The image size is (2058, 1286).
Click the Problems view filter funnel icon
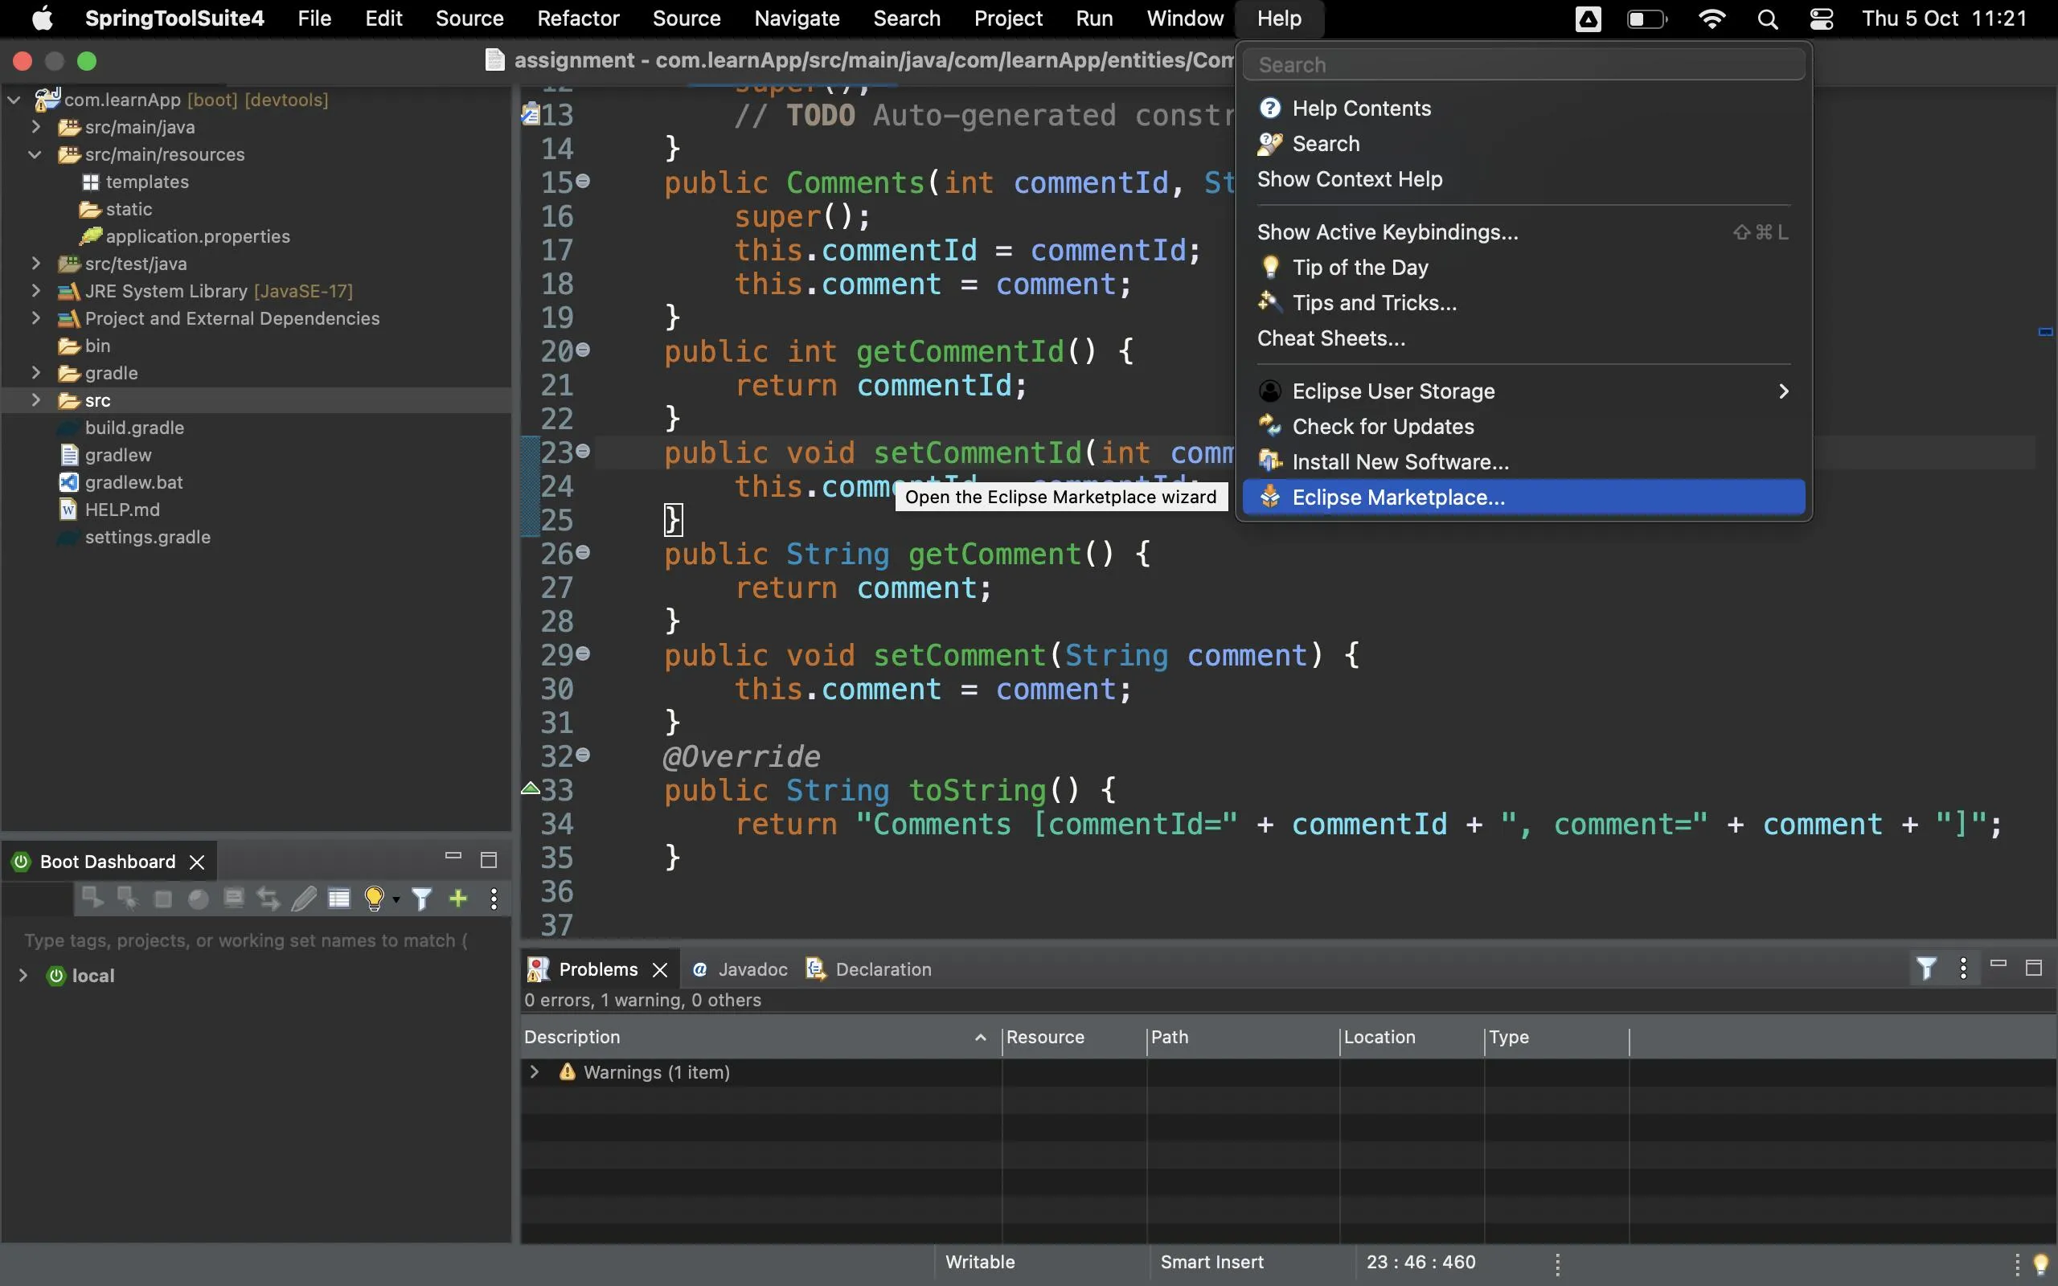point(1926,968)
